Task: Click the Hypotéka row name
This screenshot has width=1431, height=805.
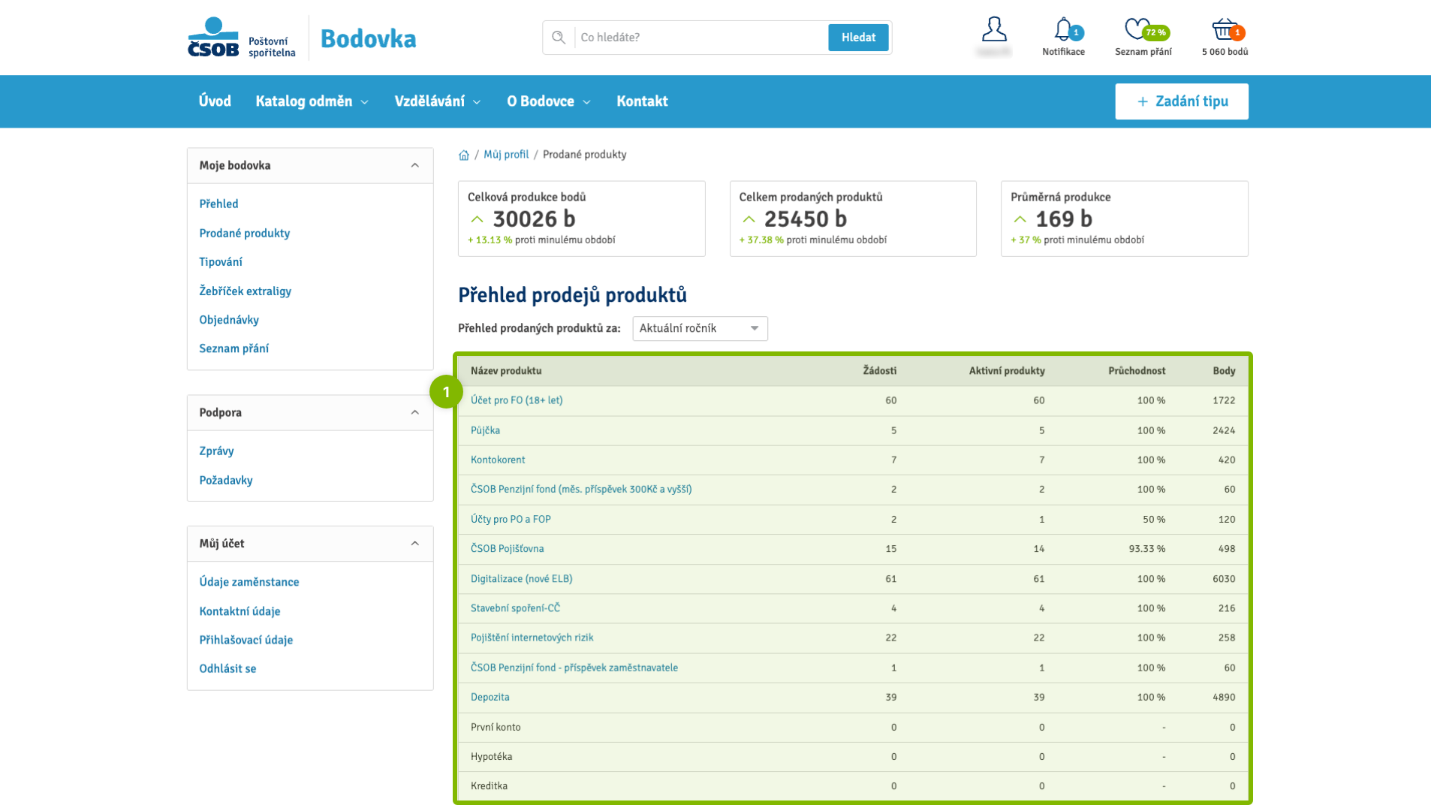Action: 491,756
